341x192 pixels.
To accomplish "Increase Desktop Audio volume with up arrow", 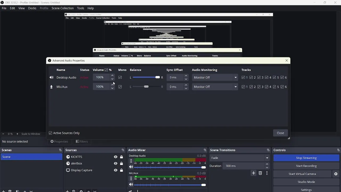I will (112, 76).
